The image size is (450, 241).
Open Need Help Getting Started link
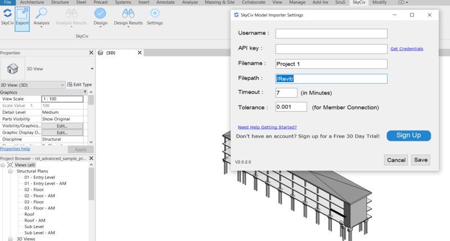click(267, 127)
